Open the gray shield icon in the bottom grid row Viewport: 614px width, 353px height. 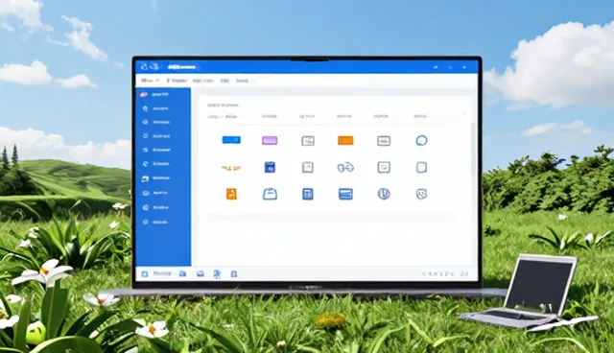click(421, 194)
